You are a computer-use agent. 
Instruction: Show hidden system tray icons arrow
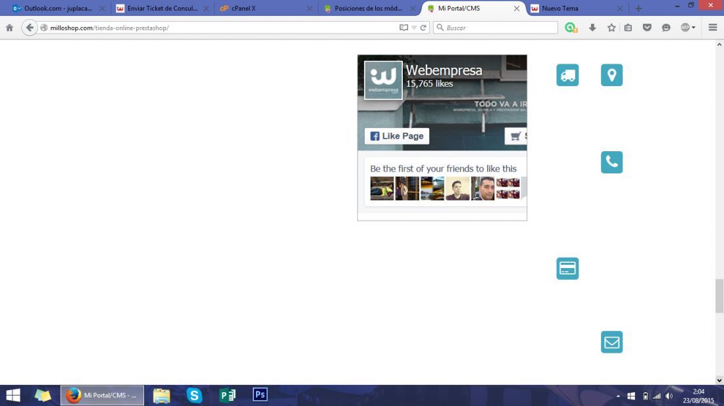[618, 396]
